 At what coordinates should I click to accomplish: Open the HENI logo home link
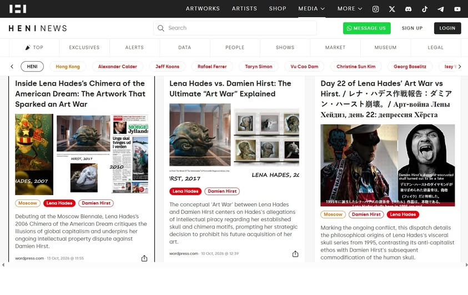pos(18,9)
